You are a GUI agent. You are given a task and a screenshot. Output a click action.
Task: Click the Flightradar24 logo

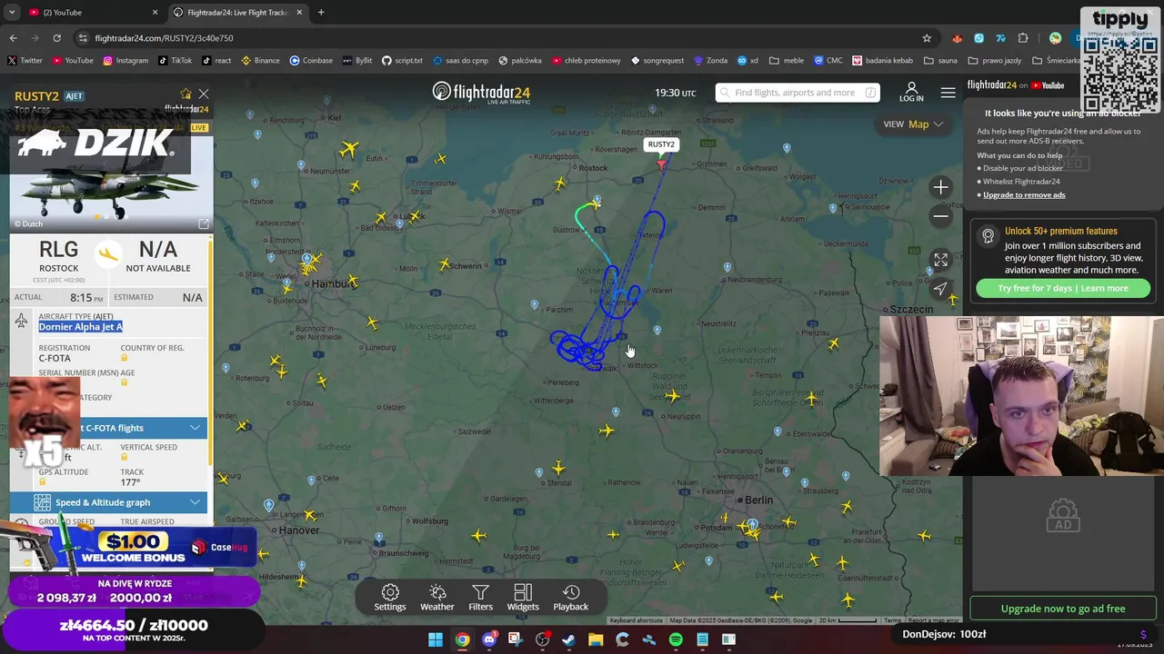[481, 93]
